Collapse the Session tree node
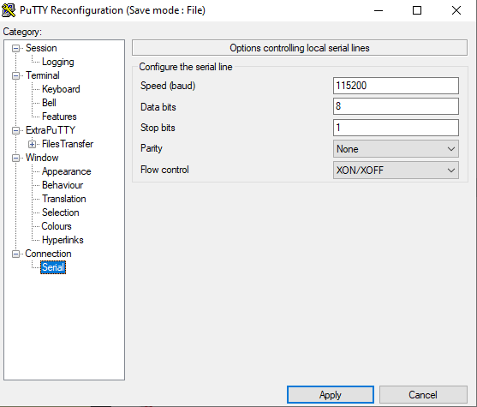The height and width of the screenshot is (407, 477). pyautogui.click(x=15, y=48)
